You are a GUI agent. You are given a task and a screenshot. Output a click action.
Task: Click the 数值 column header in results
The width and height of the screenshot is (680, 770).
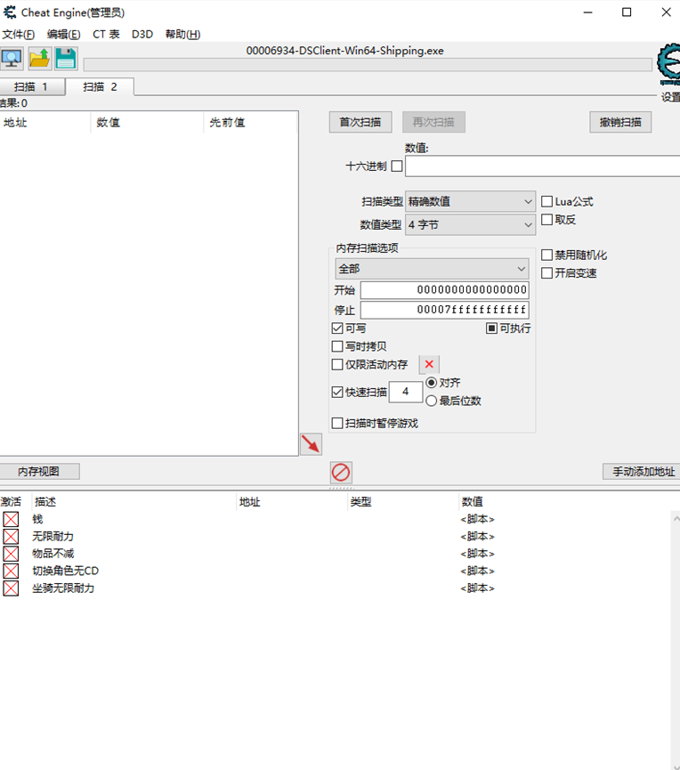[x=147, y=122]
